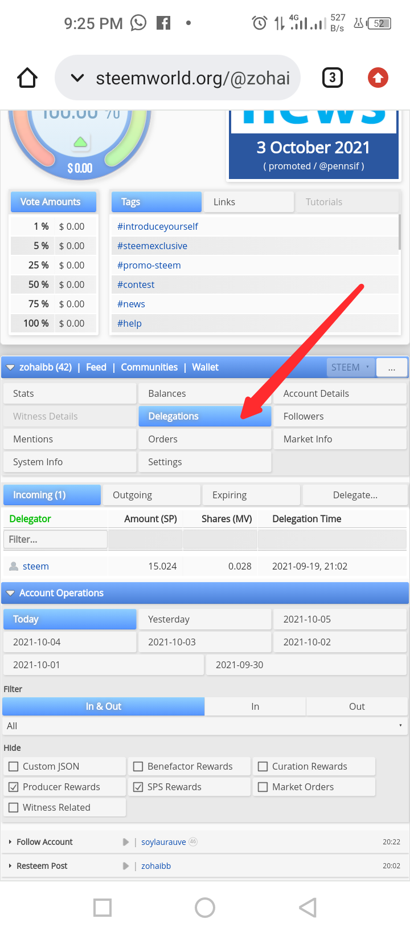
Task: Tap the Android recent apps square button
Action: [x=102, y=908]
